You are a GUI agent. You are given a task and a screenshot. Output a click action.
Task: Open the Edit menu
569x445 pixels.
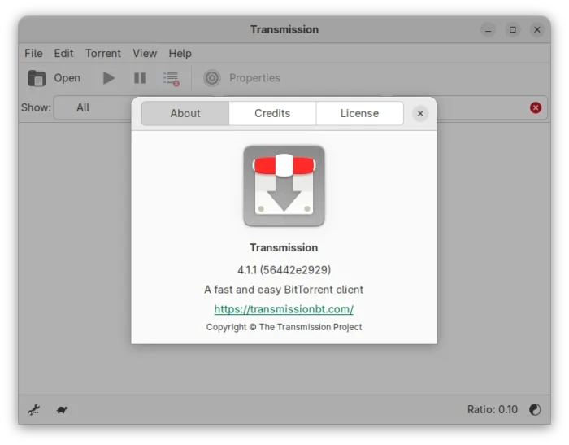click(x=63, y=53)
